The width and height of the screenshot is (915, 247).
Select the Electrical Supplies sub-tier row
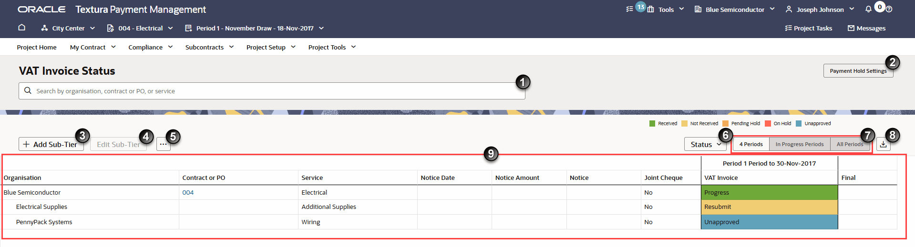click(449, 207)
